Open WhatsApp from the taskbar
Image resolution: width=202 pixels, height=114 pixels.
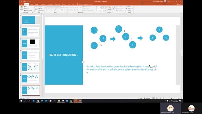point(71,101)
